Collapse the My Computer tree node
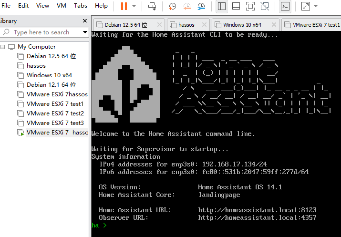341x237 pixels. tap(3, 47)
